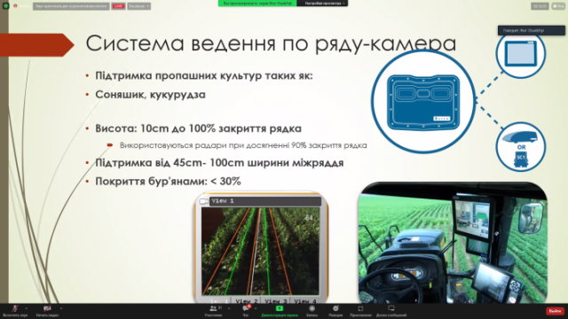Start video using the camera icon
The height and width of the screenshot is (319, 568).
[x=47, y=311]
